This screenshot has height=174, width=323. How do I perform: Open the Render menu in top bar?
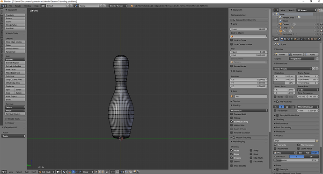coord(18,6)
